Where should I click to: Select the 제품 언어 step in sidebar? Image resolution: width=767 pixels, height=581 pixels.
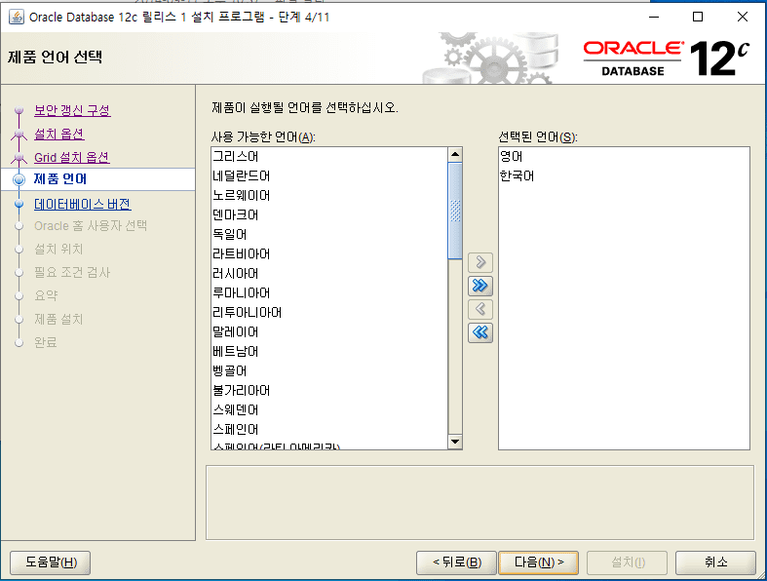pyautogui.click(x=60, y=179)
